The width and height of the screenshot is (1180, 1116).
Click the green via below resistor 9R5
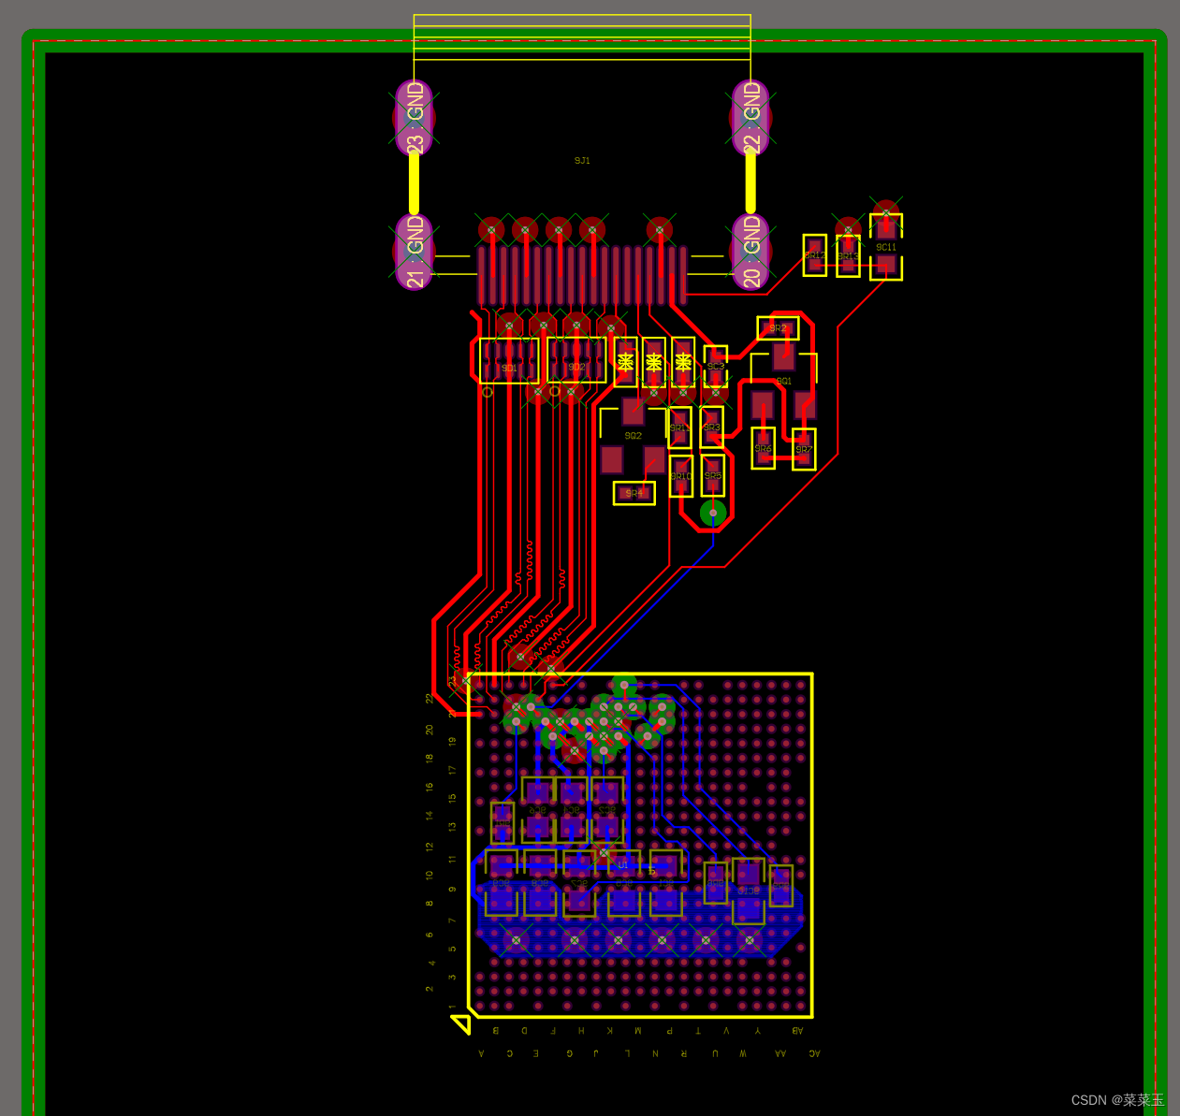pyautogui.click(x=713, y=514)
